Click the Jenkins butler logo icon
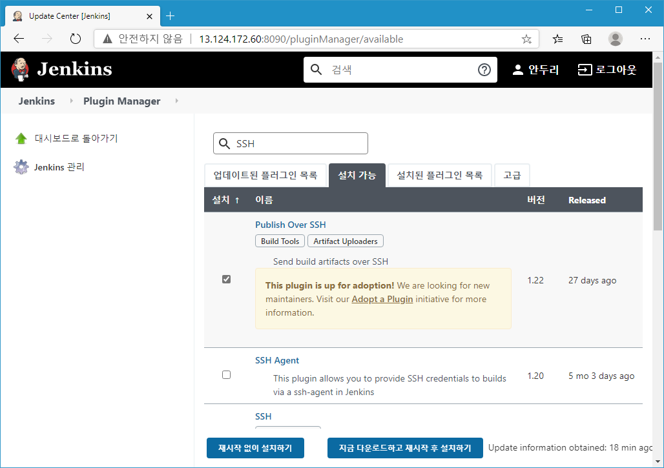The height and width of the screenshot is (468, 664). 20,70
